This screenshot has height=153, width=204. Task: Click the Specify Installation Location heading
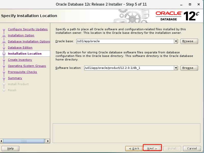29,16
